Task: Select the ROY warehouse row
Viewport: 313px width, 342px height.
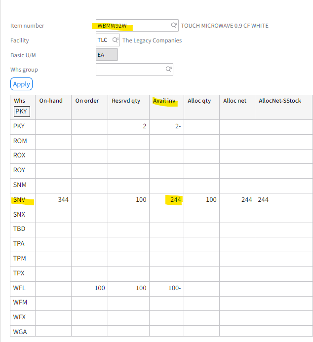Action: tap(161, 171)
